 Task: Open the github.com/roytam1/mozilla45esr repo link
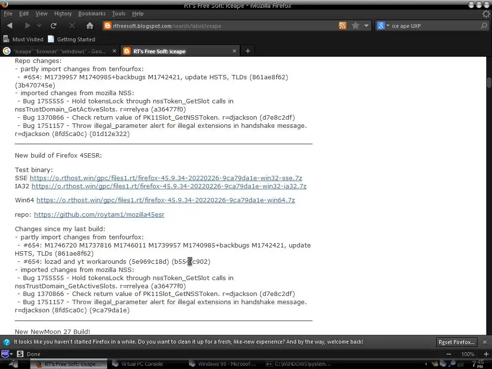click(x=99, y=214)
